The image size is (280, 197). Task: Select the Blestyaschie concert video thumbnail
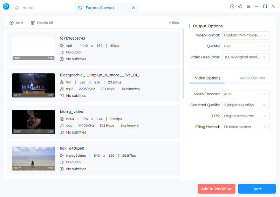(x=34, y=86)
